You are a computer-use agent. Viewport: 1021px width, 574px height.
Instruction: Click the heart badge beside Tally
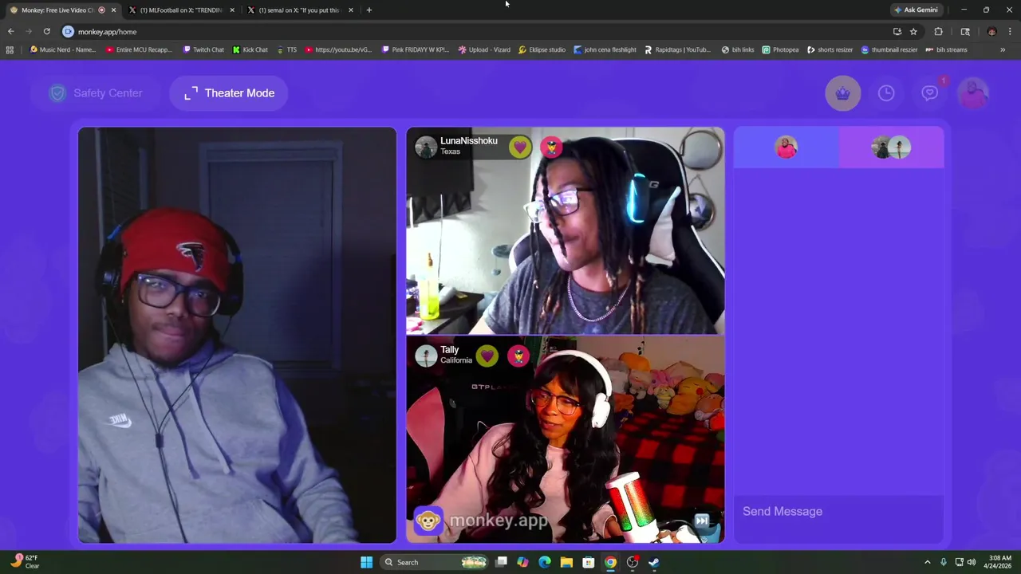click(487, 356)
